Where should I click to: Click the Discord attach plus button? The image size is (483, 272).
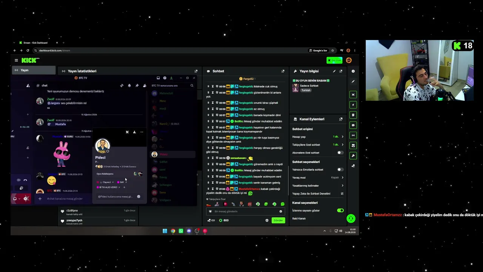(x=40, y=199)
